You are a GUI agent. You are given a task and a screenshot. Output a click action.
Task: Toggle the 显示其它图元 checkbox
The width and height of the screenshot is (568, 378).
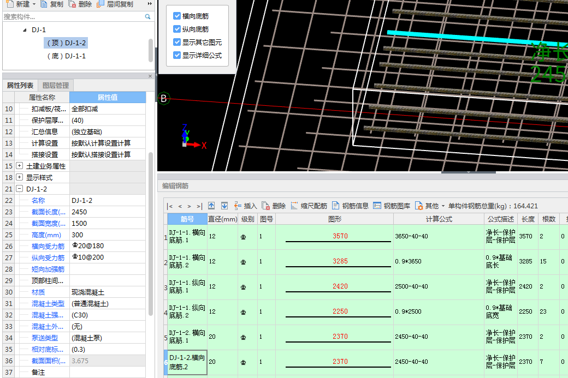(177, 42)
